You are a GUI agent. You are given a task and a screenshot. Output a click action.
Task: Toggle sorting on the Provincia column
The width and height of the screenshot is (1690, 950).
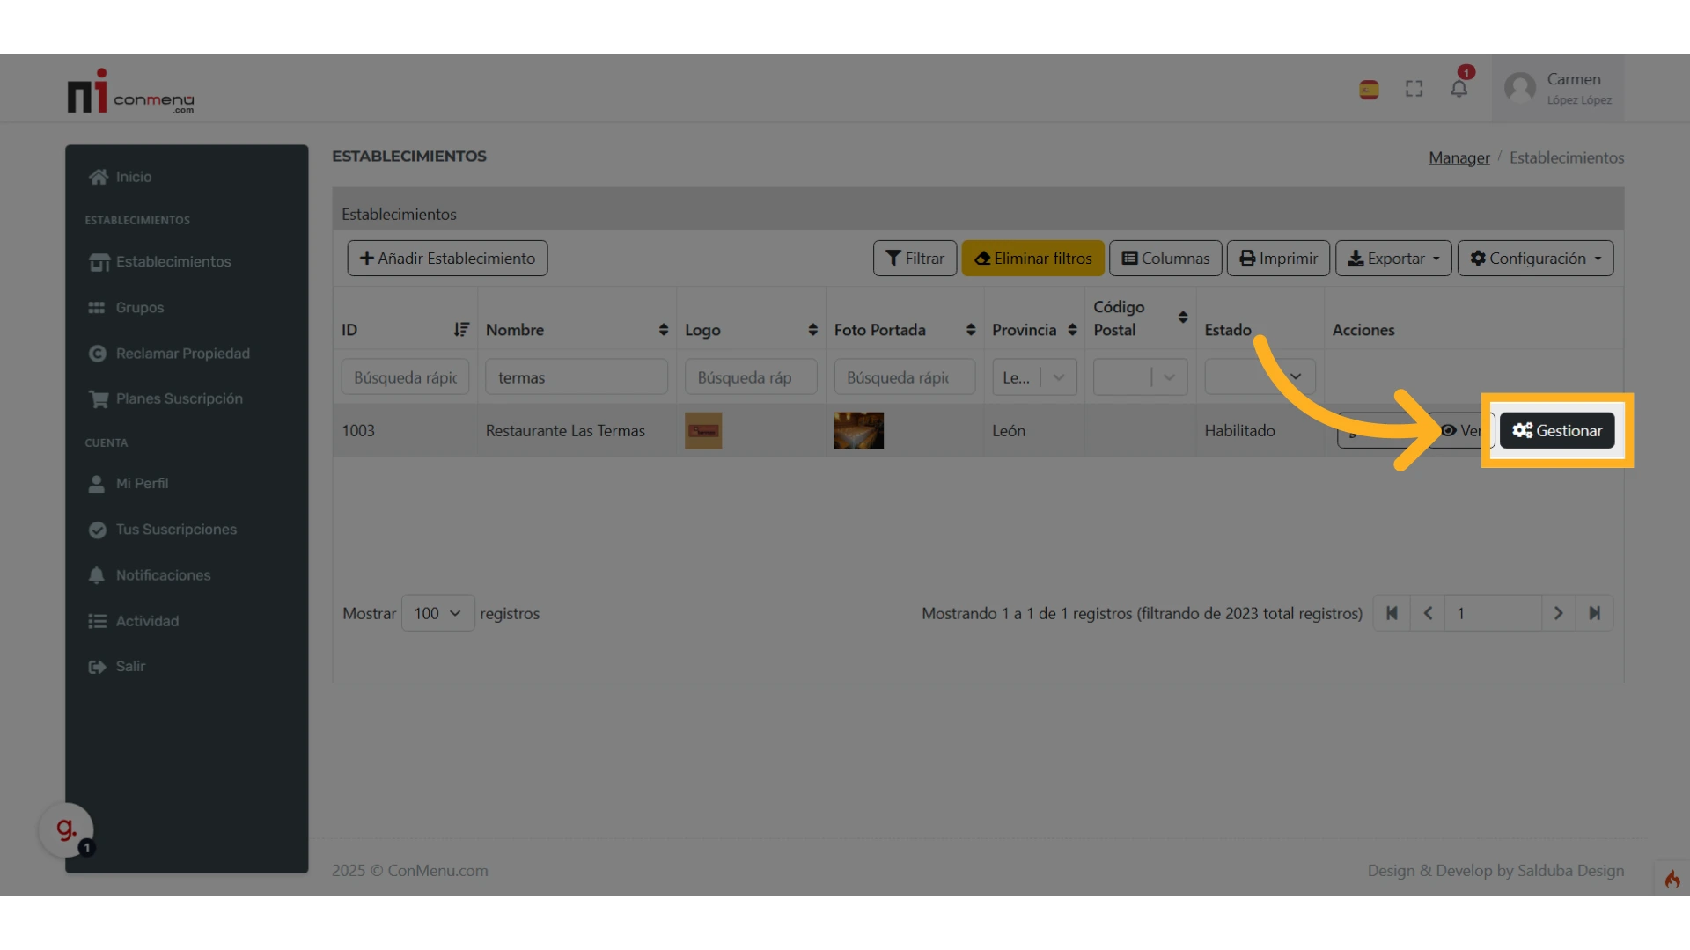coord(1071,330)
